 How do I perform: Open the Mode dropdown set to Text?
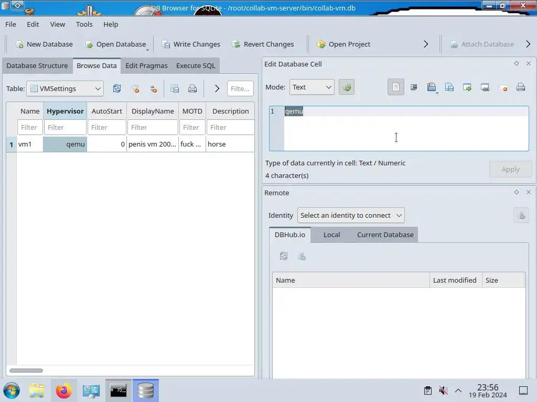[312, 87]
